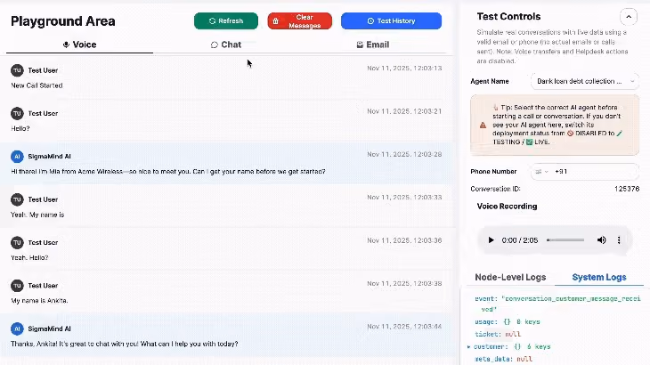Click SigmaMind AI avatar on Mia greeting message
Image resolution: width=650 pixels, height=365 pixels.
tap(17, 156)
